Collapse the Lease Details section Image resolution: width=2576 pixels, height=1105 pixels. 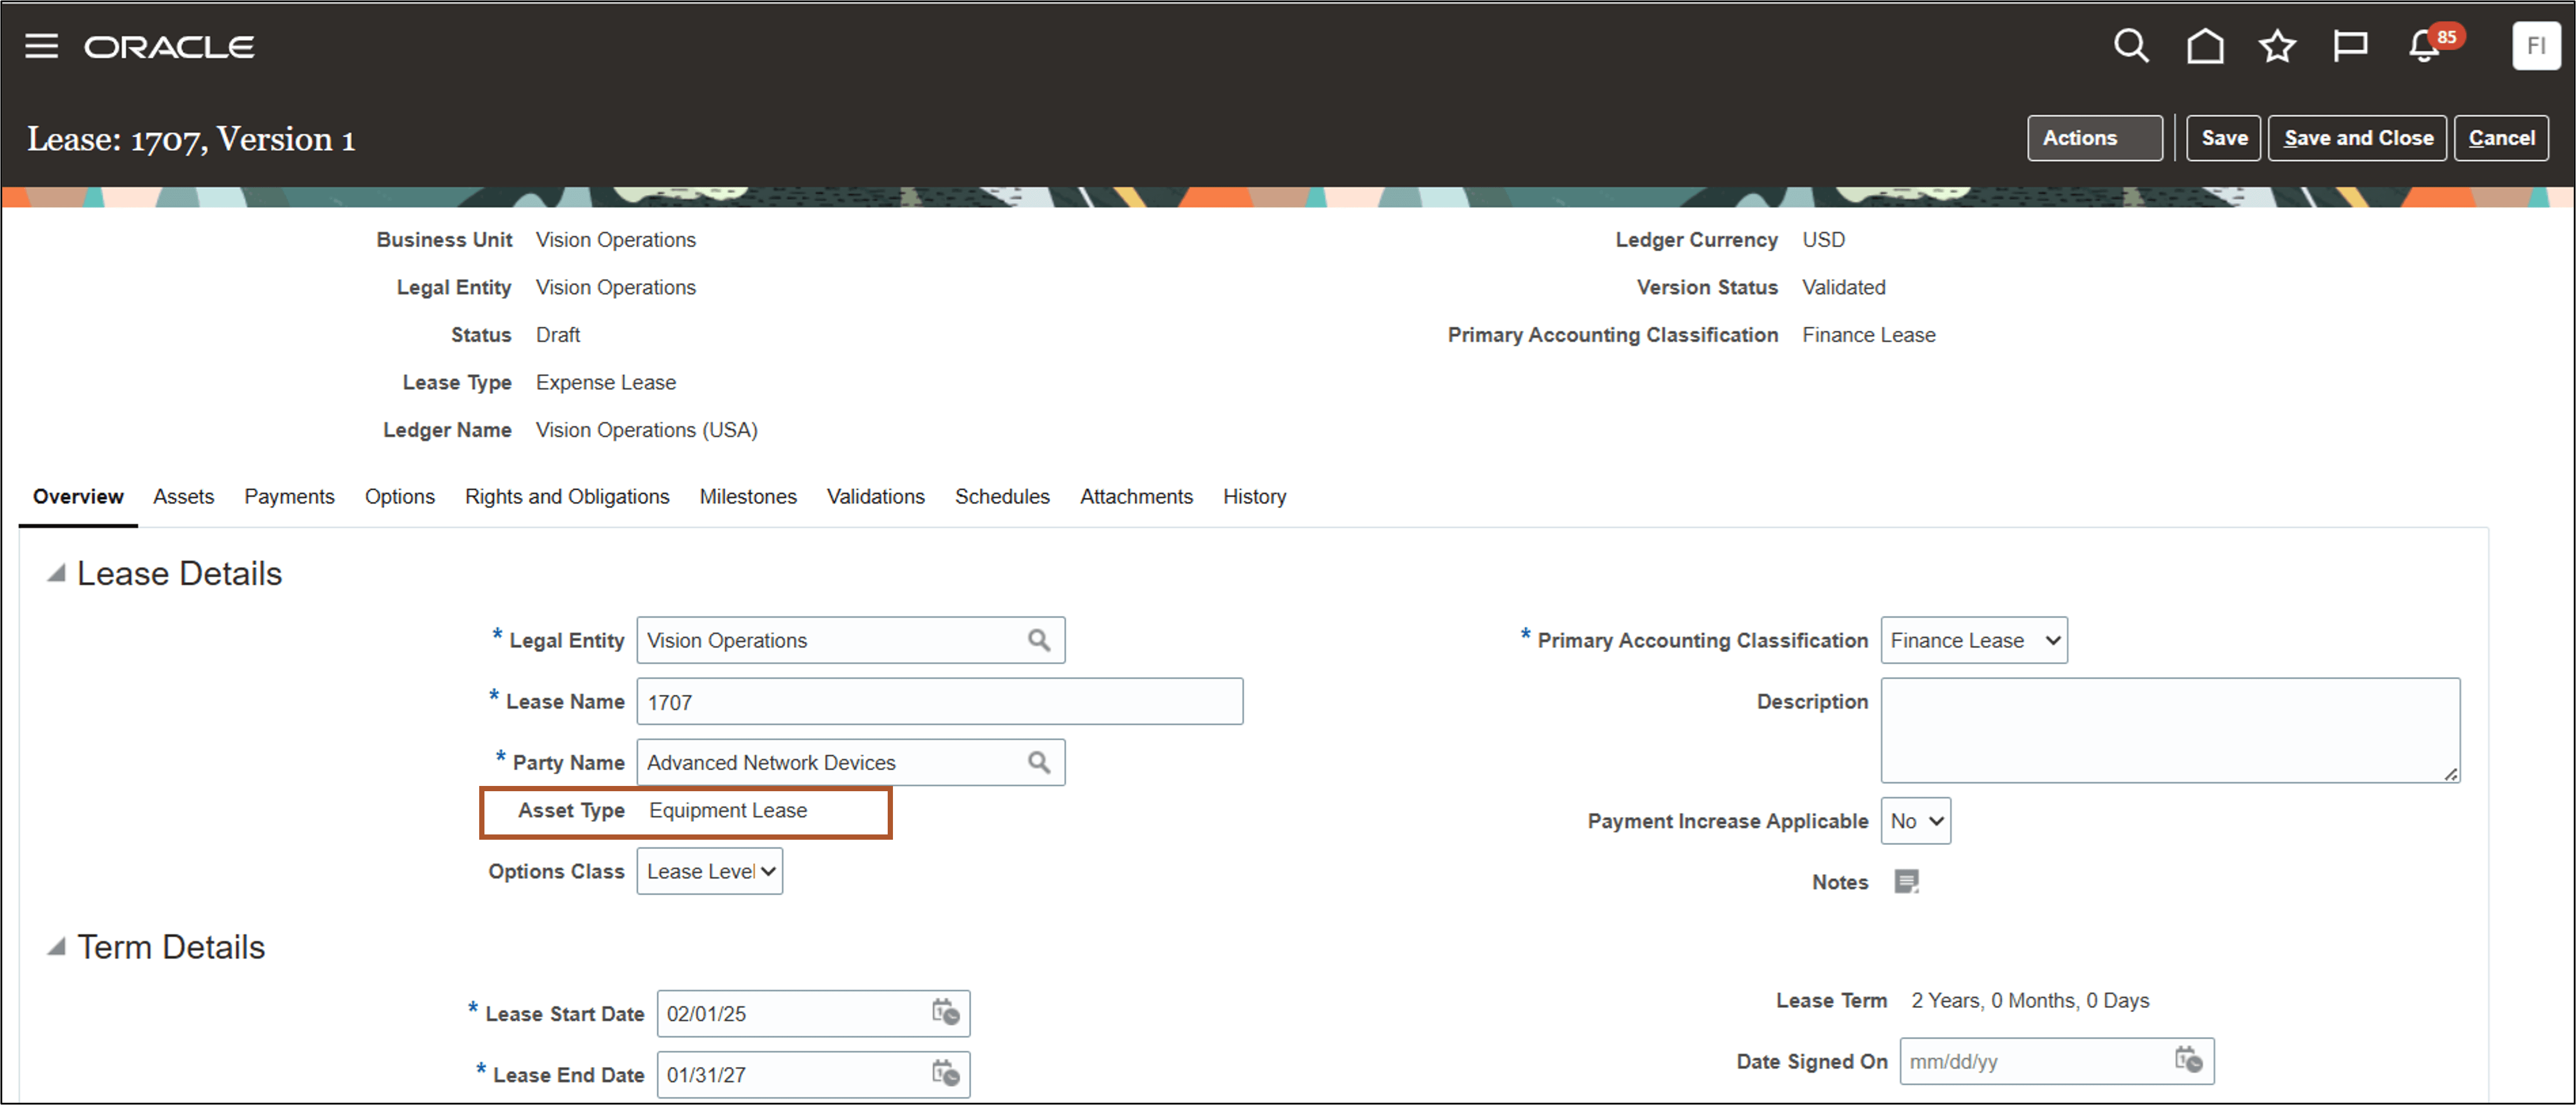coord(56,573)
